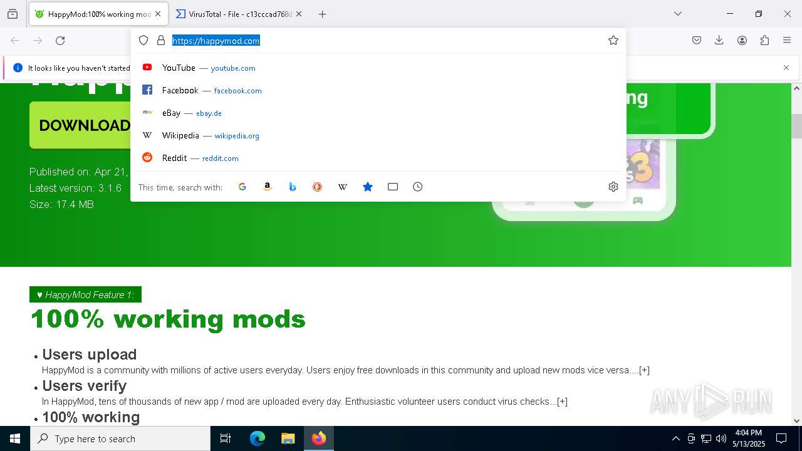The width and height of the screenshot is (802, 451).
Task: Search with Wikipedia this time
Action: 343,187
